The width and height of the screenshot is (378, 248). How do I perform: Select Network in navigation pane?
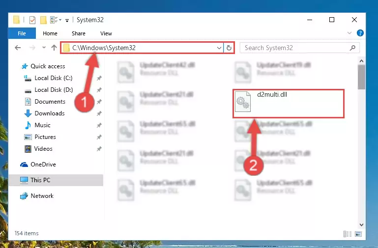[42, 196]
